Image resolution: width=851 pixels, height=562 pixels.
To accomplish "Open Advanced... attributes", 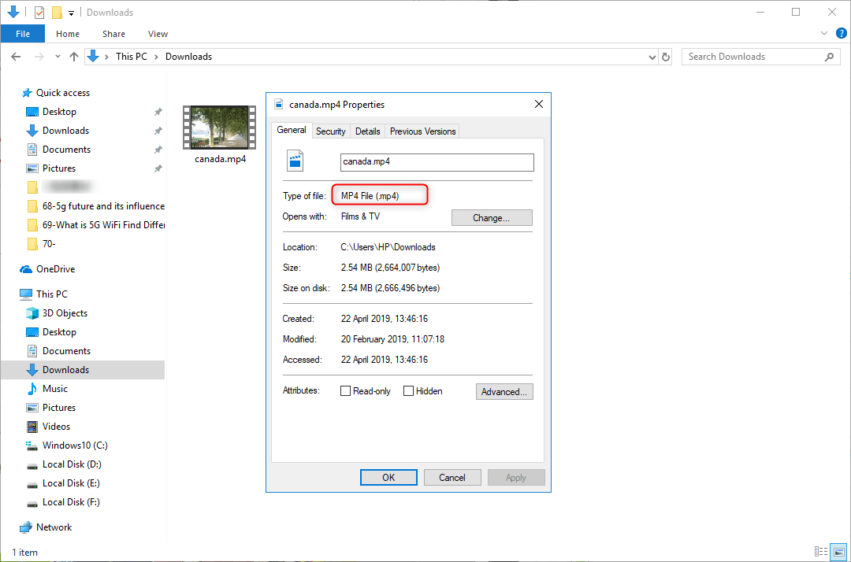I will (504, 392).
